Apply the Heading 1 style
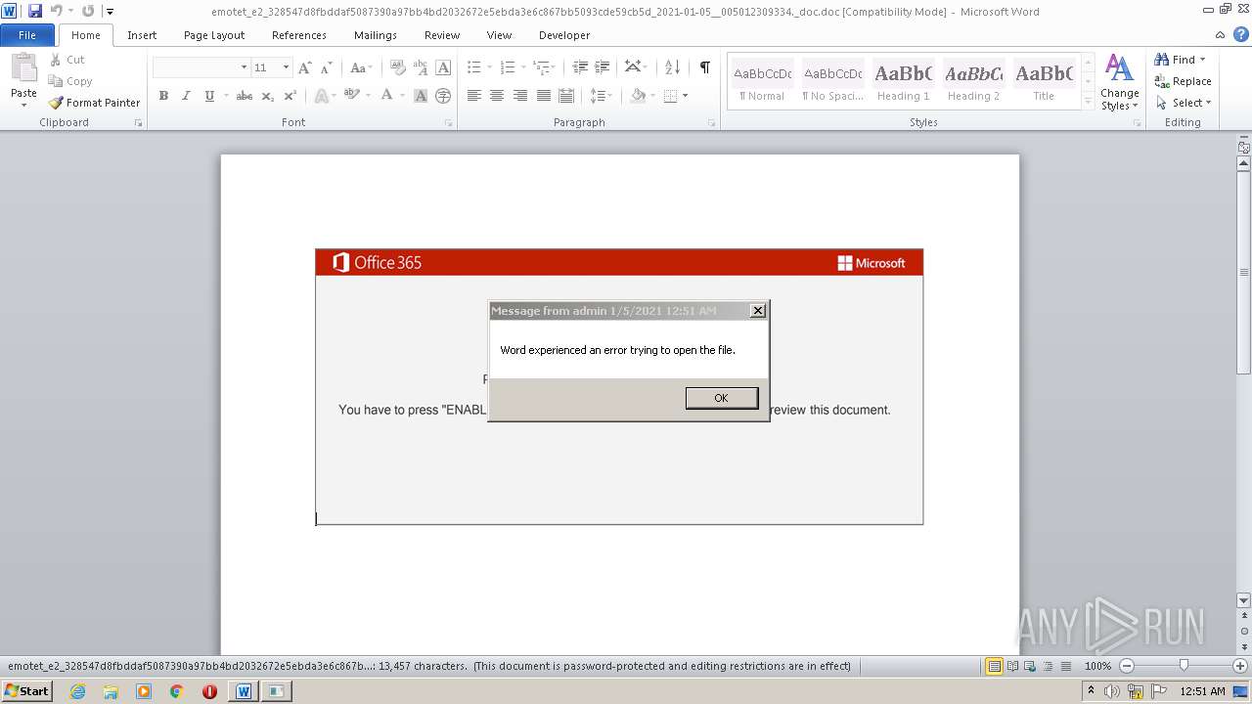This screenshot has height=704, width=1252. point(904,83)
